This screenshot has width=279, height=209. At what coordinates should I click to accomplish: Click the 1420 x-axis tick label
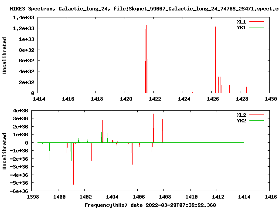tap(126, 99)
